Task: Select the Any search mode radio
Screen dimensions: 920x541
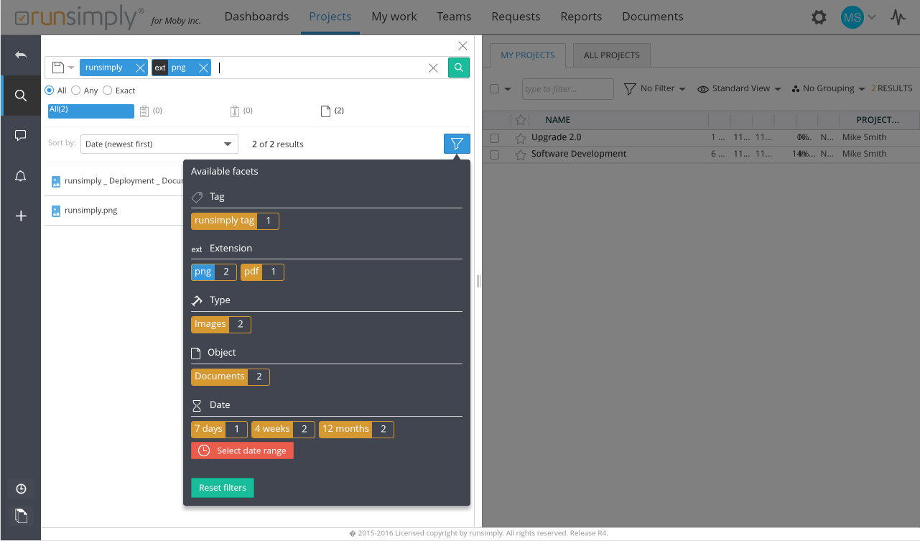Action: click(75, 91)
